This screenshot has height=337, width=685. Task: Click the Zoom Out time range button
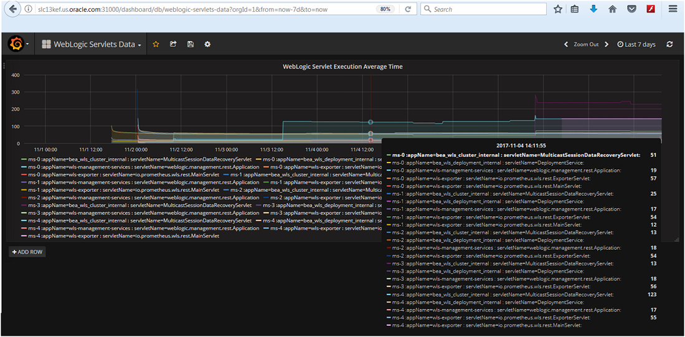click(586, 44)
